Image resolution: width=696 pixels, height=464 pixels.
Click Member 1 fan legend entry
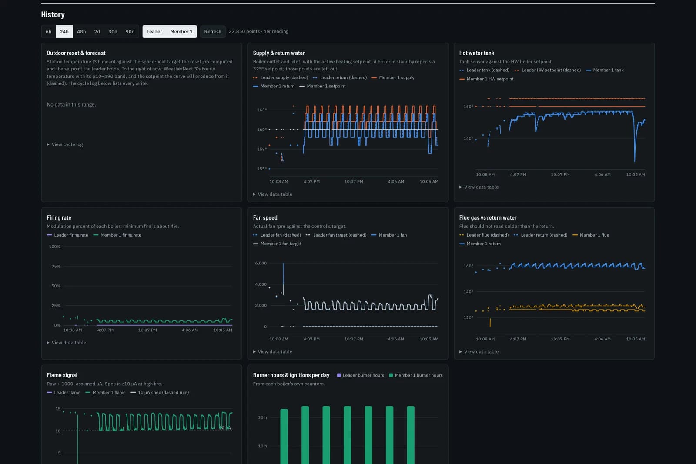(x=389, y=235)
